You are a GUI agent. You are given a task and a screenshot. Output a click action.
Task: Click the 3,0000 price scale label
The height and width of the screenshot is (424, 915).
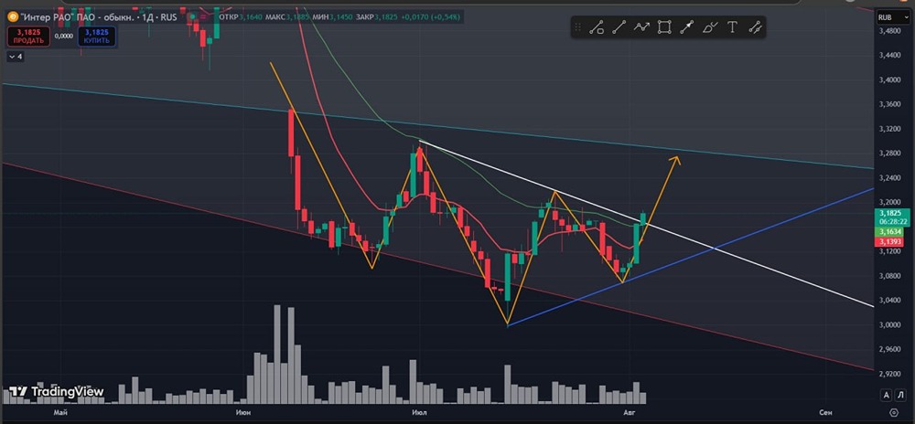tap(890, 325)
